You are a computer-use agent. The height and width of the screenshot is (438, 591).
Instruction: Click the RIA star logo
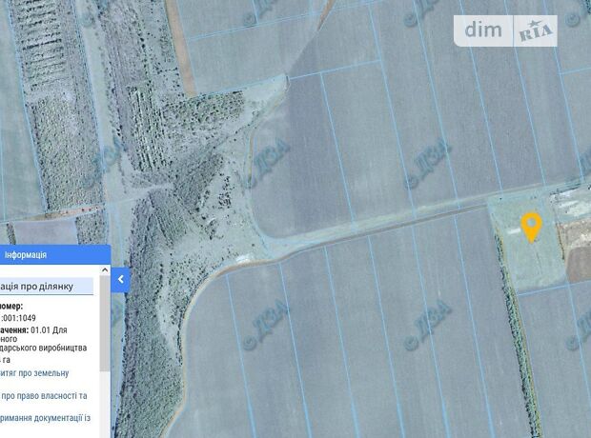pos(537,31)
